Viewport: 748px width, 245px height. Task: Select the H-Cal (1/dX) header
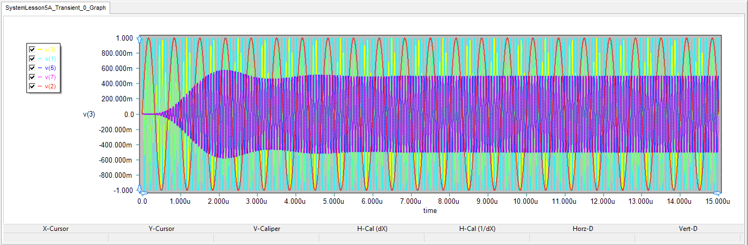[x=477, y=229]
